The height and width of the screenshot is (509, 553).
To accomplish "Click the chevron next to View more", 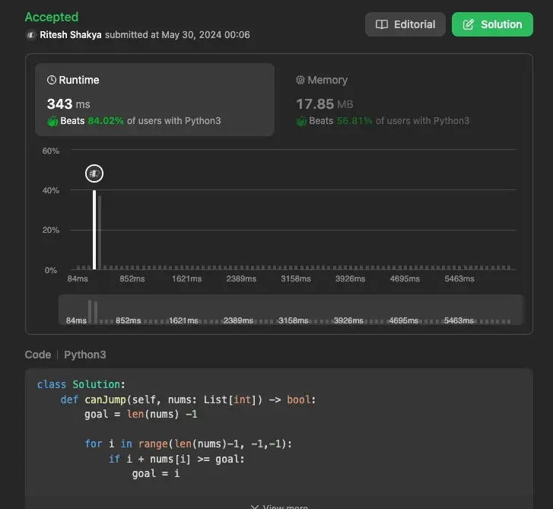I will [254, 506].
